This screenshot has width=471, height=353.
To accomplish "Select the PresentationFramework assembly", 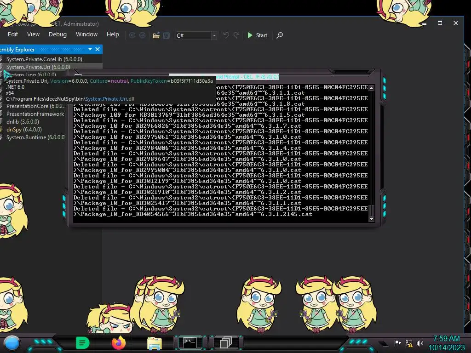I will pos(35,114).
